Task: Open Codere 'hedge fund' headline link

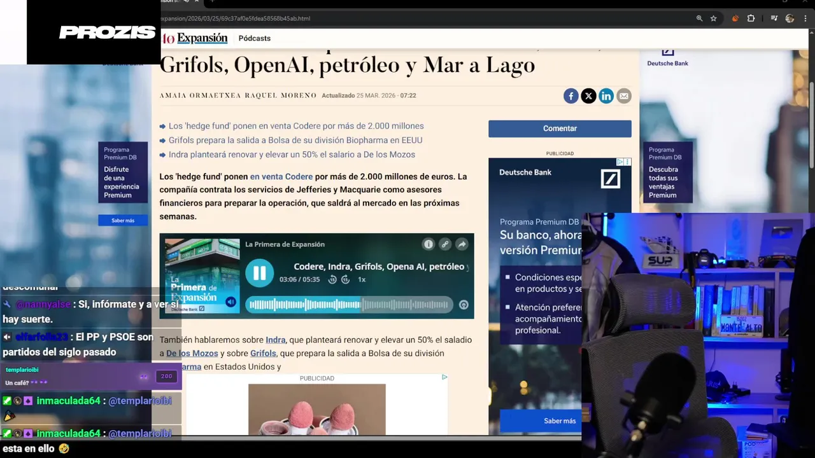Action: (296, 126)
